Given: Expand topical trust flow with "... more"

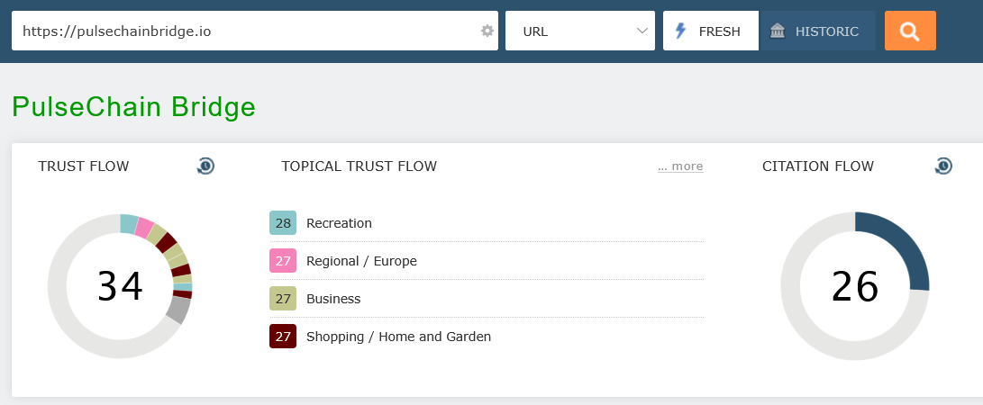Looking at the screenshot, I should pos(680,166).
